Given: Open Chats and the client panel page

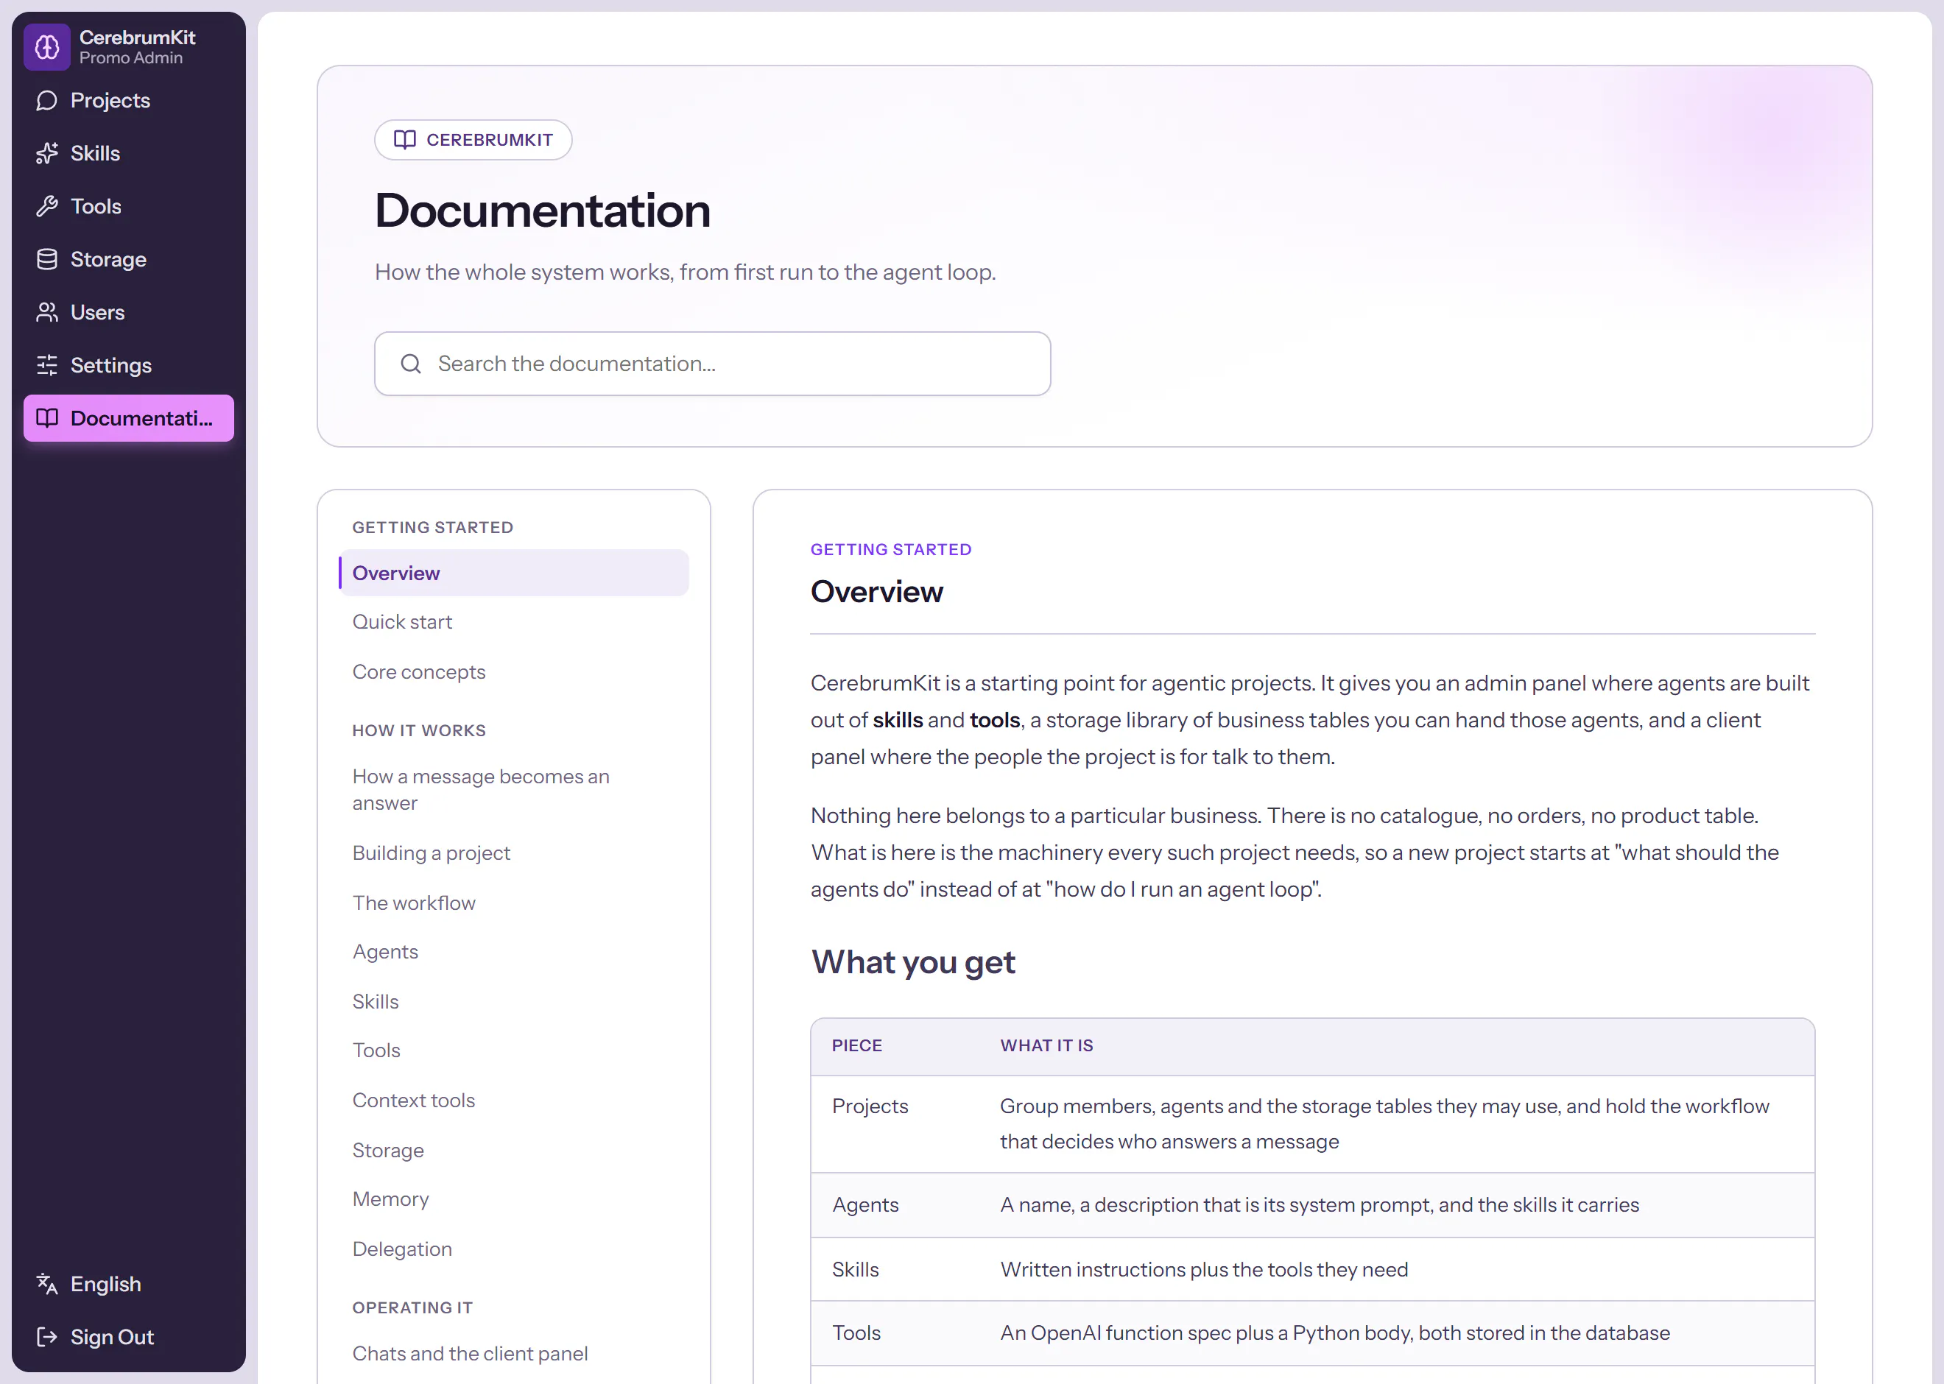Looking at the screenshot, I should tap(514, 1354).
